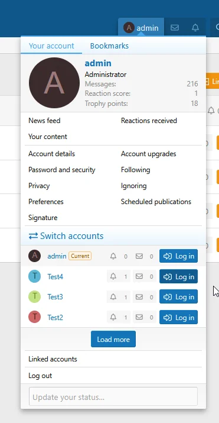Open the admin user menu in header
The width and height of the screenshot is (219, 423).
click(x=141, y=28)
